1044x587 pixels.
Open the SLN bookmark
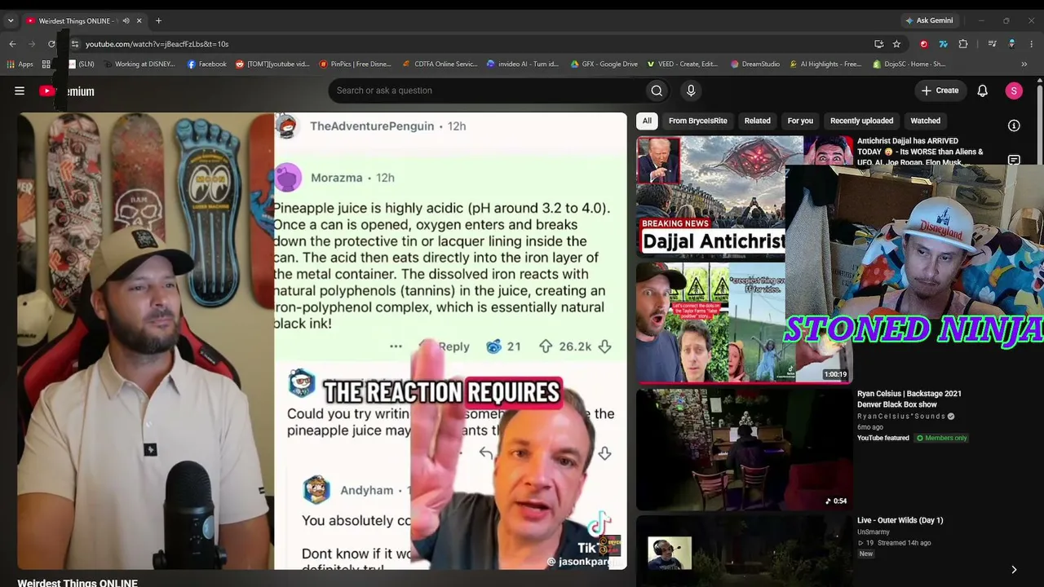[x=81, y=64]
